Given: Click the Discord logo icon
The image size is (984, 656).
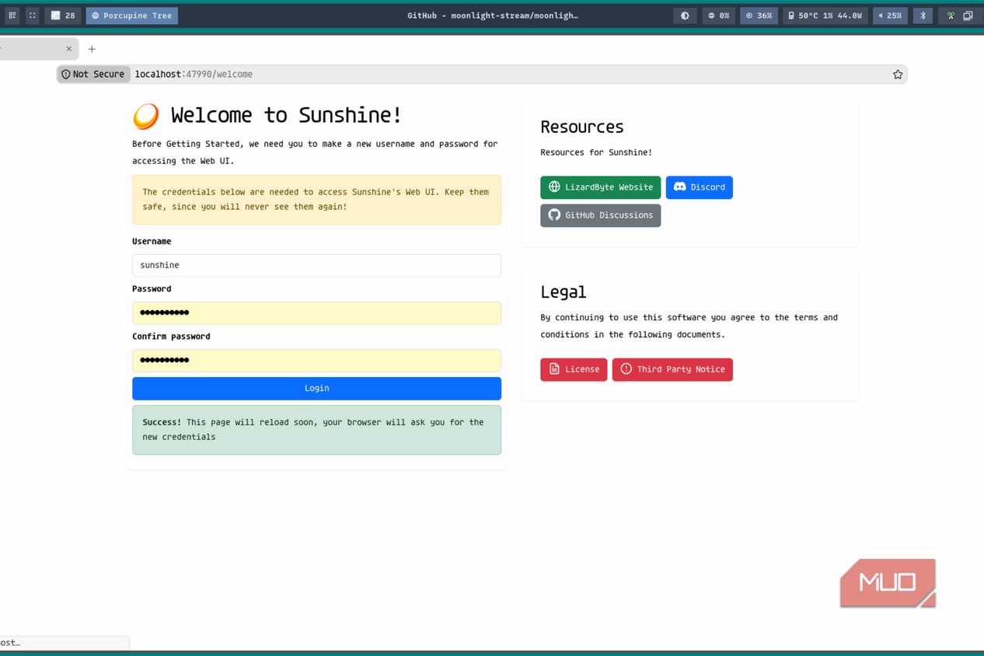Looking at the screenshot, I should coord(679,187).
